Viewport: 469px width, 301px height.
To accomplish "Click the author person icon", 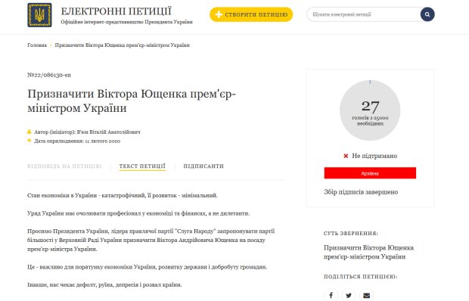I will pos(30,132).
